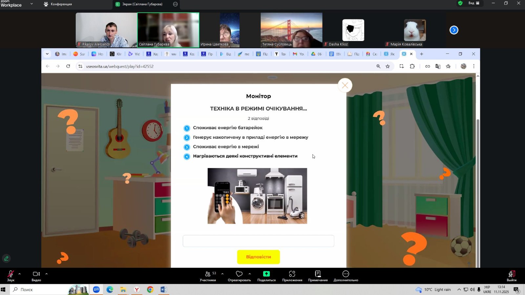Screen dimensions: 525x295
Task: Open the Zoom Notes icon
Action: (318, 274)
